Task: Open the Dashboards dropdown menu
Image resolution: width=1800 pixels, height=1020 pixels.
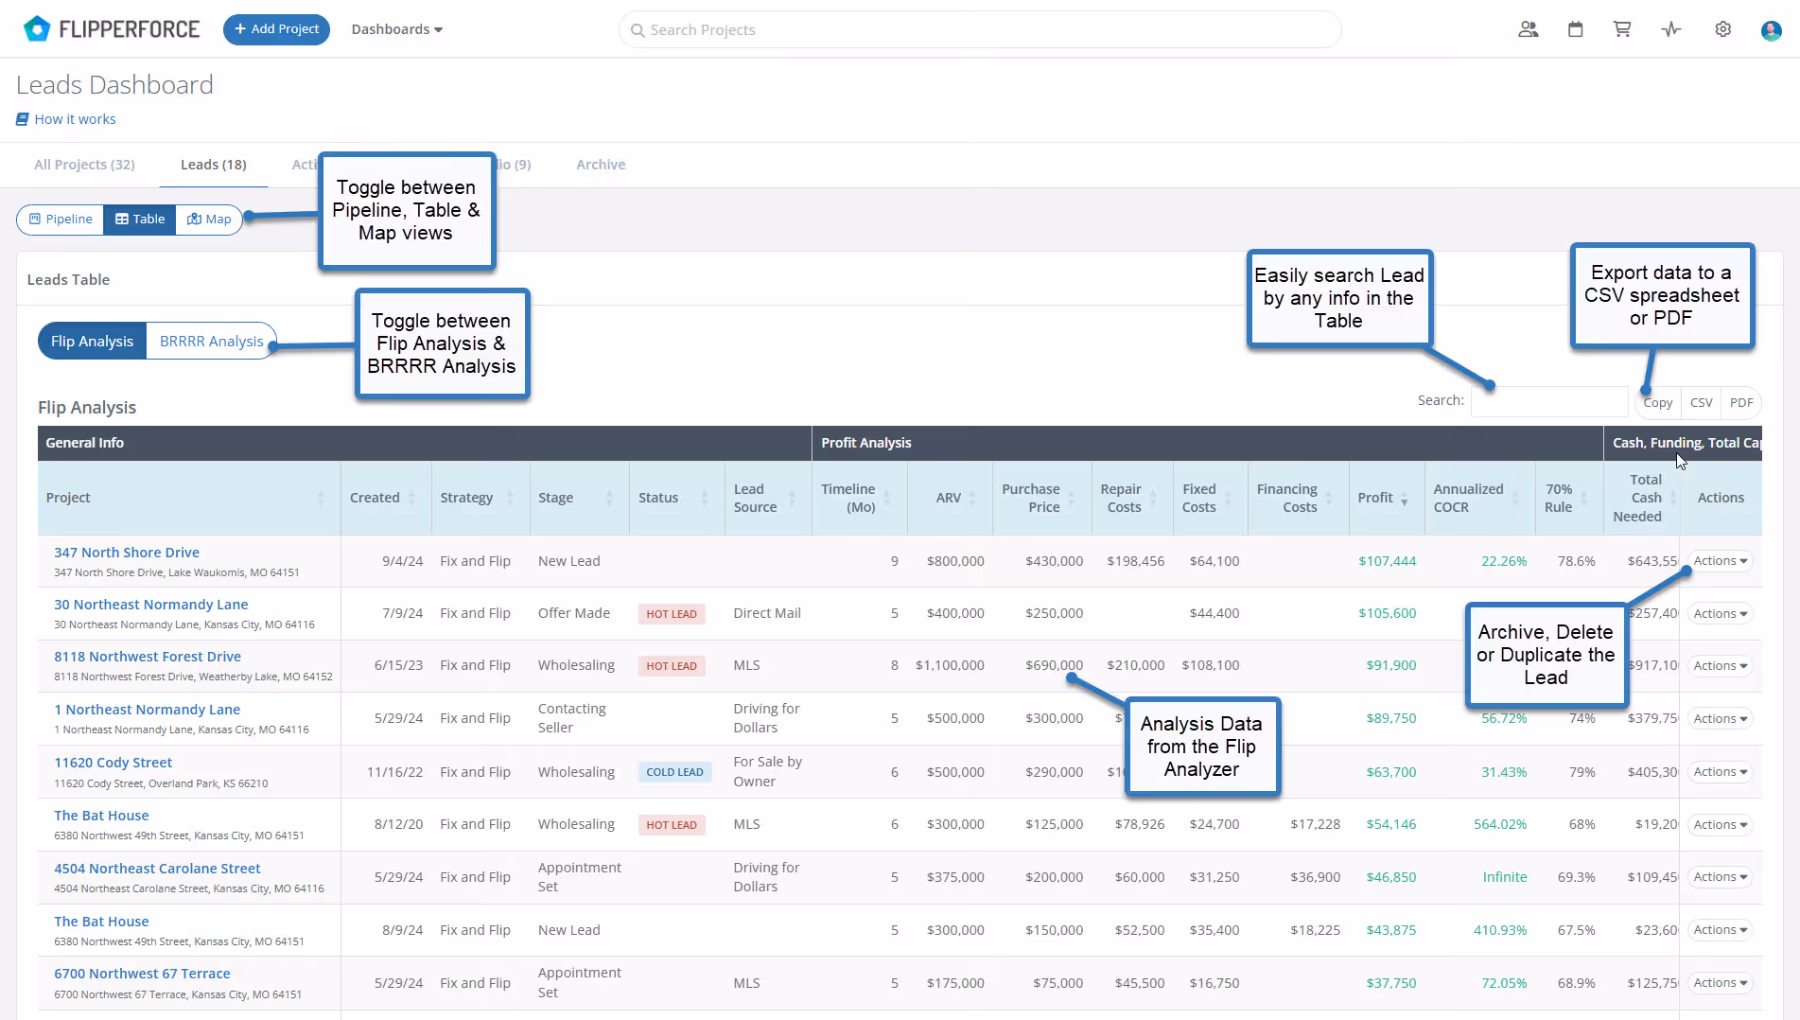Action: 396,29
